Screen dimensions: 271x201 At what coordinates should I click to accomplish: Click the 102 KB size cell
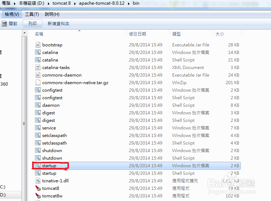pos(232,196)
